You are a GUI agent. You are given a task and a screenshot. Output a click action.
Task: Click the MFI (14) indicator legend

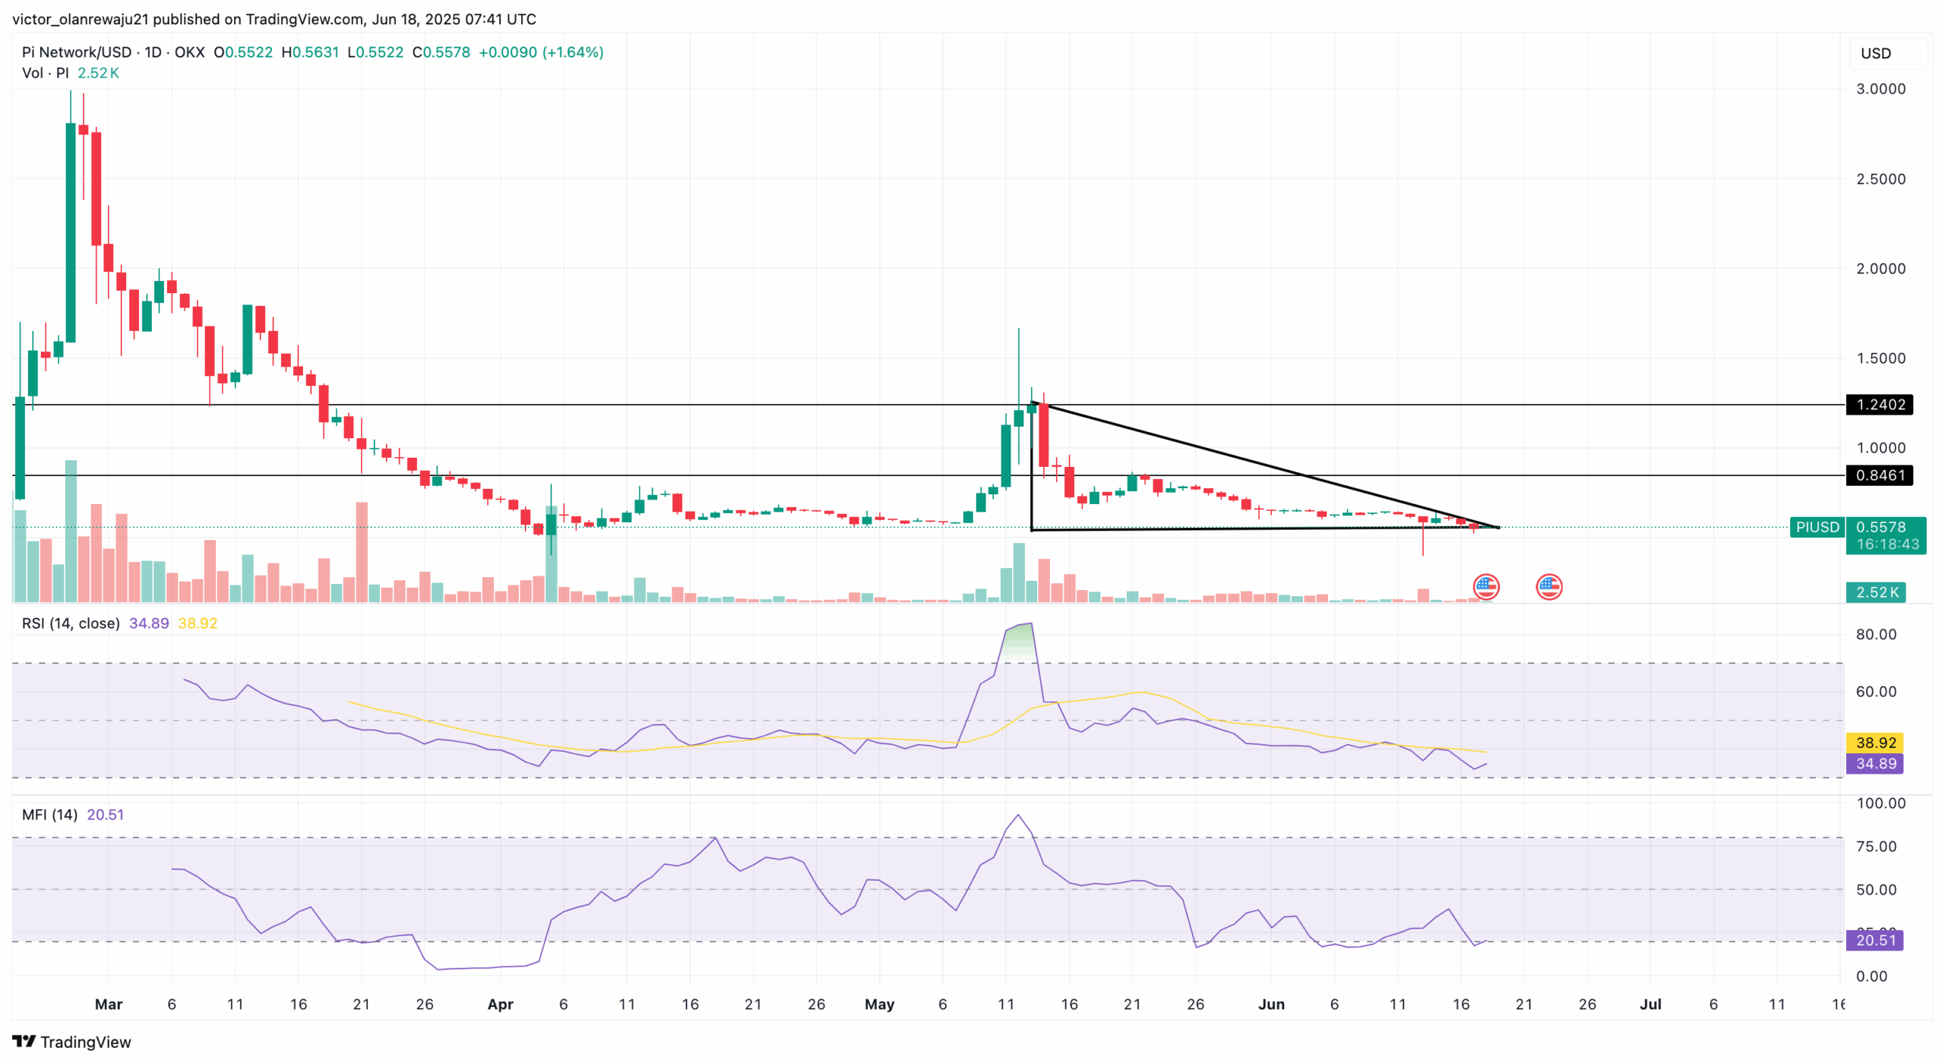click(49, 815)
